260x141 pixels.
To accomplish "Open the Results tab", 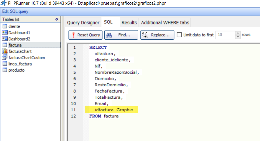I will [129, 23].
